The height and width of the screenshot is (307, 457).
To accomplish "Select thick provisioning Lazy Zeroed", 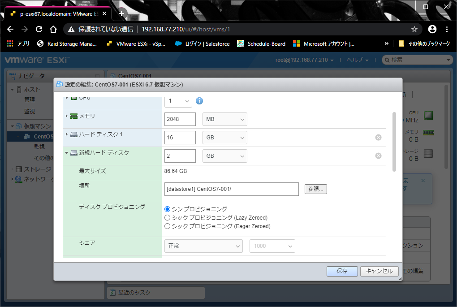I will (x=167, y=217).
